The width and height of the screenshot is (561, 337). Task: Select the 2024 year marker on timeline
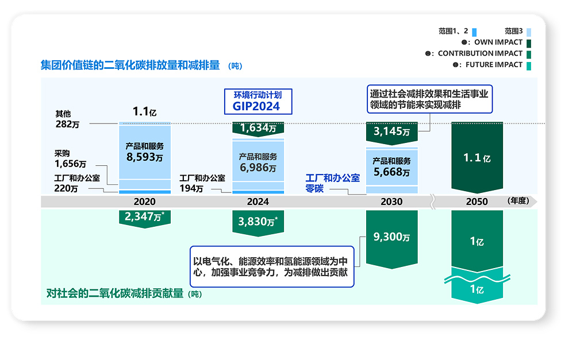(x=258, y=202)
